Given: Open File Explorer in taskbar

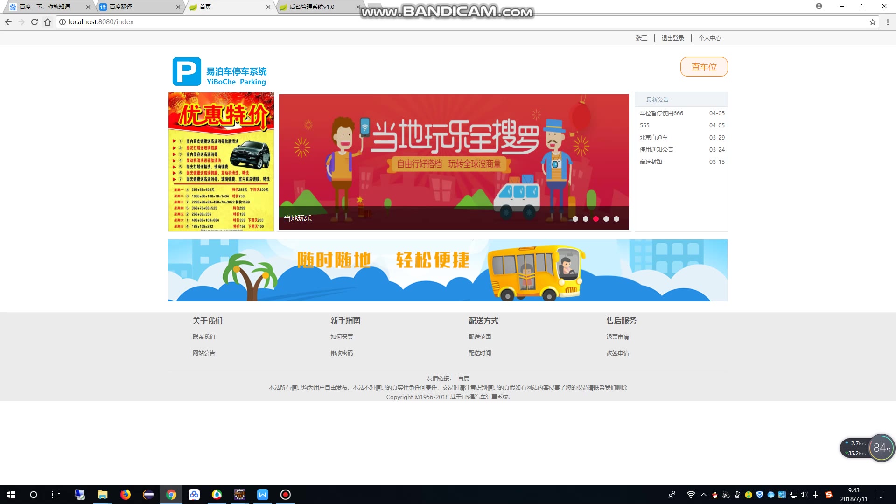Looking at the screenshot, I should pos(103,495).
